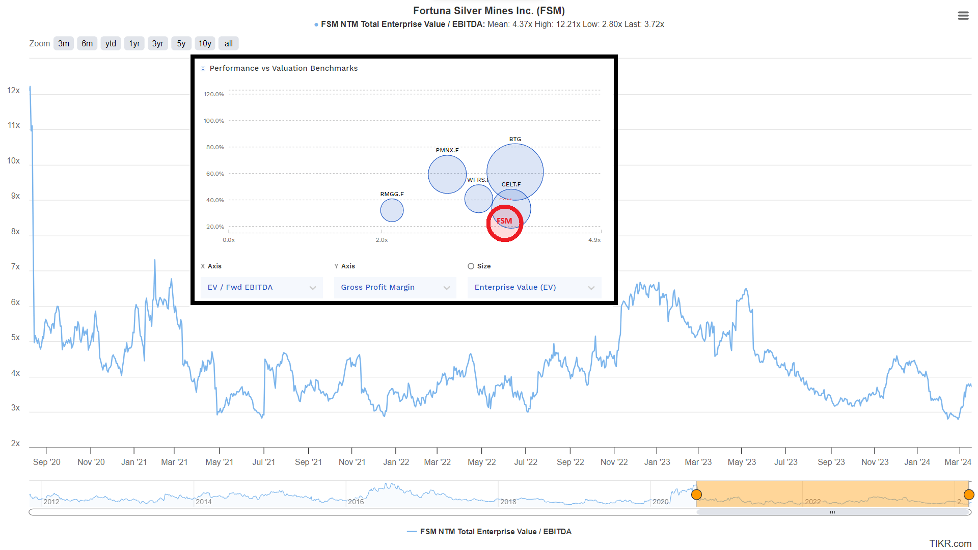Click the left orange handle on the range selector
Screen dimensions: 978x550
click(697, 494)
